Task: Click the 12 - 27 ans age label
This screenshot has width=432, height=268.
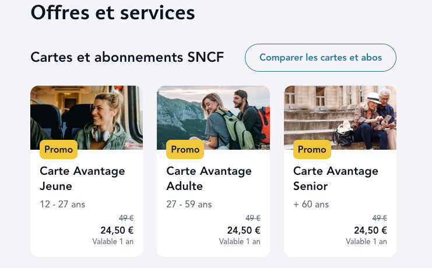Action: (x=62, y=204)
